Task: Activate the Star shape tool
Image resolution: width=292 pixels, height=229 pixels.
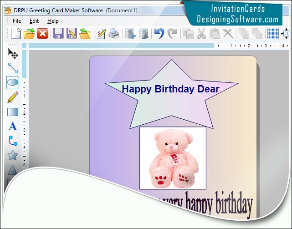Action: tap(13, 156)
